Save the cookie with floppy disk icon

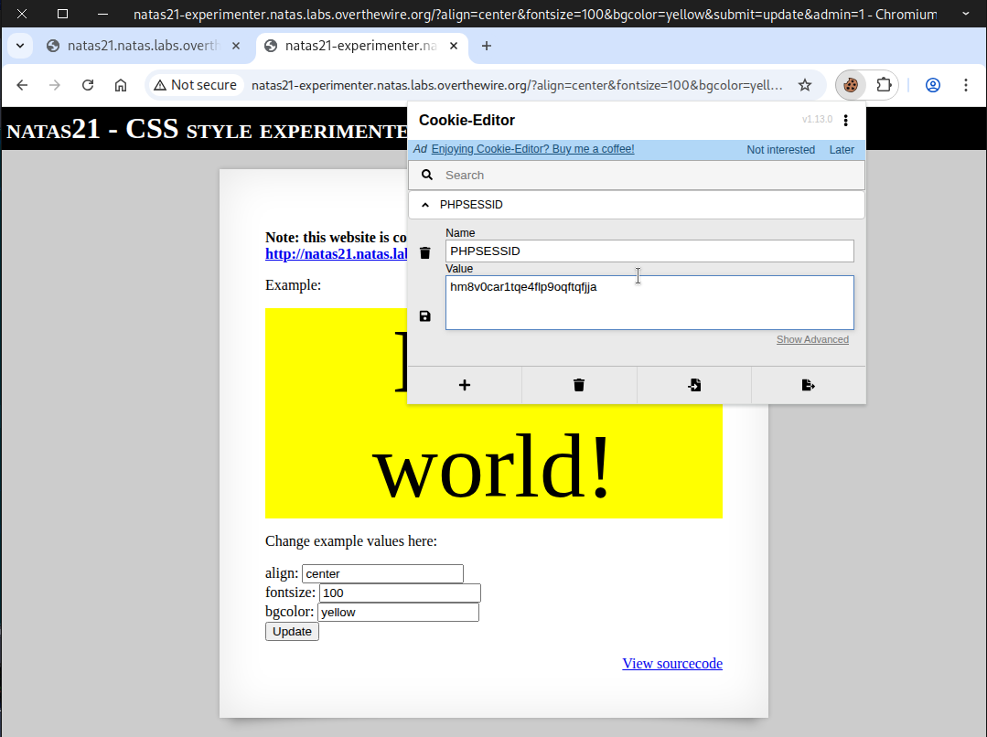click(x=424, y=316)
